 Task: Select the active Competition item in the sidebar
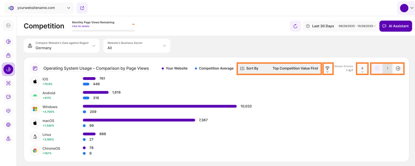point(8,69)
